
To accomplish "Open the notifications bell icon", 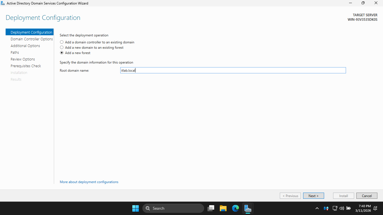I will pyautogui.click(x=375, y=208).
